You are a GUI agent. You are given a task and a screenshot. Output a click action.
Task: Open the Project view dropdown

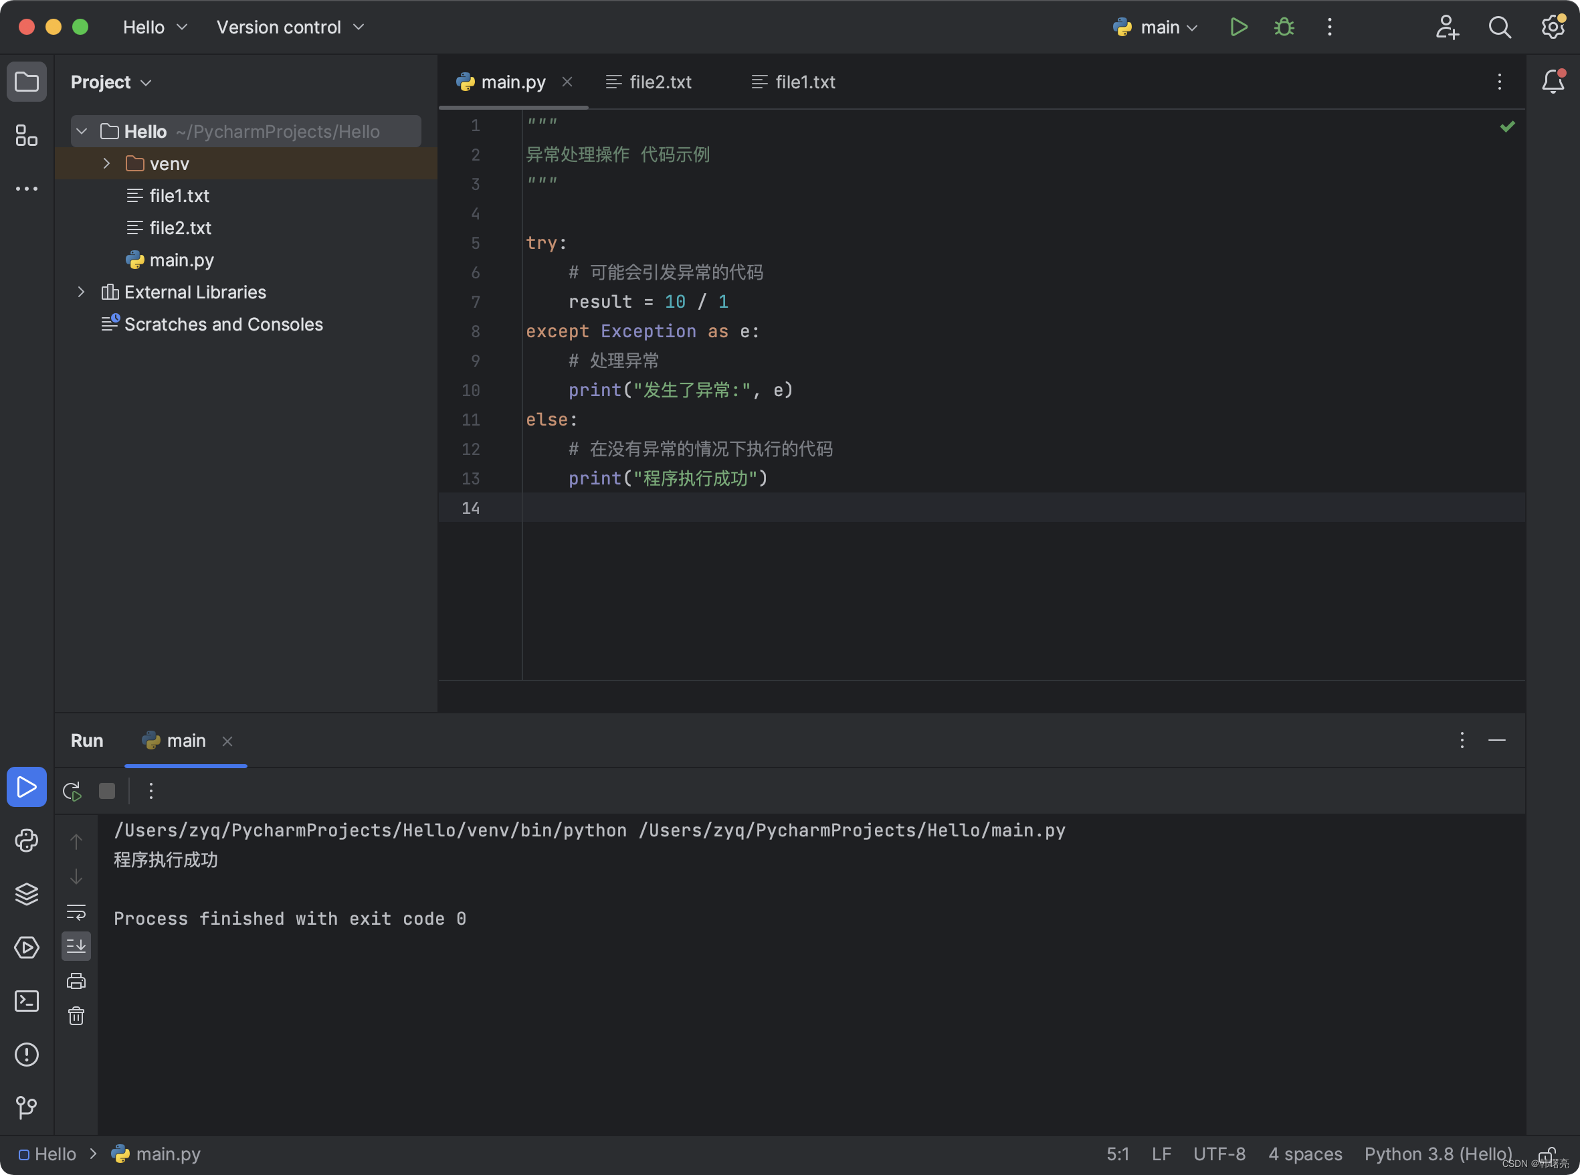(x=111, y=82)
